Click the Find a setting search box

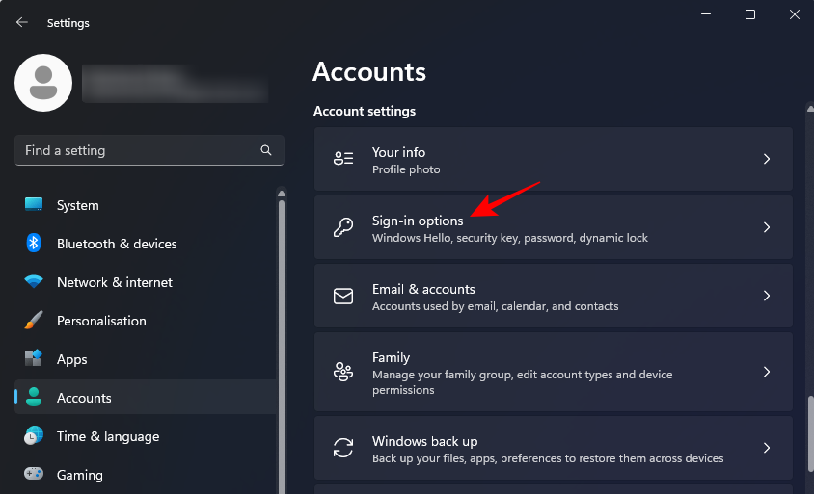[x=135, y=150]
